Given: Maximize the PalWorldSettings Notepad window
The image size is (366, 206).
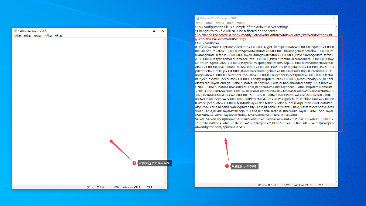Looking at the screenshot, I should (x=154, y=31).
